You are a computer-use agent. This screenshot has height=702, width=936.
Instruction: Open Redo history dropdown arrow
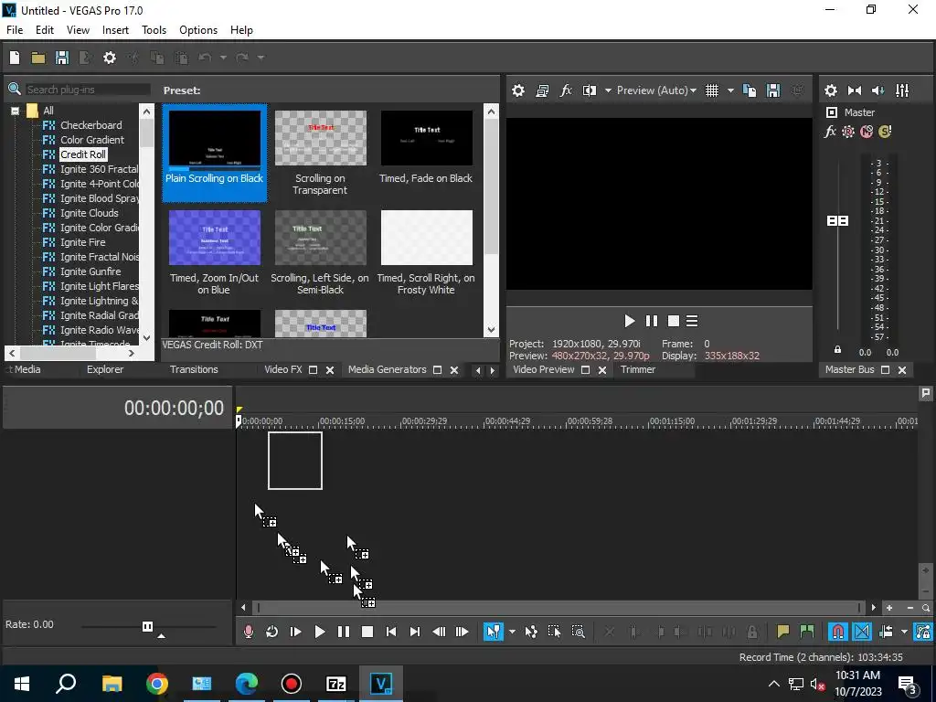[x=261, y=58]
